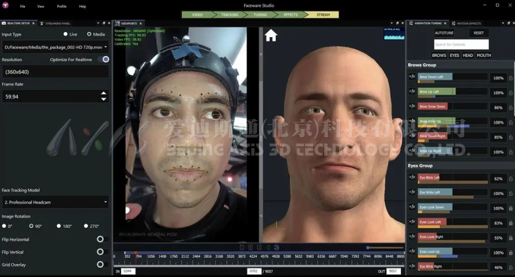Select the Live input type radio button
515x277 pixels.
tap(66, 34)
